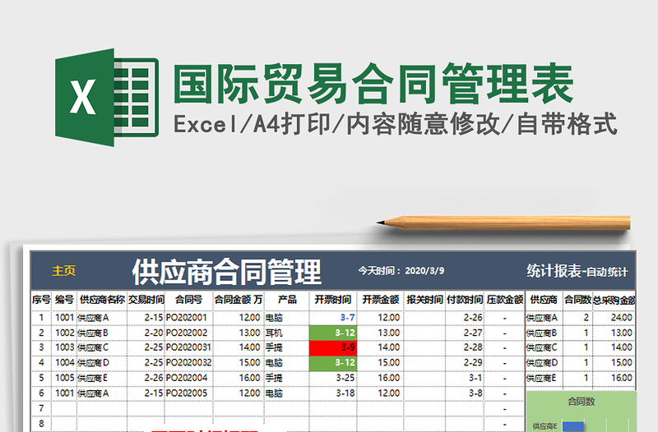This screenshot has width=658, height=432.
Task: Click the 合同数 chart title
Action: (x=582, y=402)
